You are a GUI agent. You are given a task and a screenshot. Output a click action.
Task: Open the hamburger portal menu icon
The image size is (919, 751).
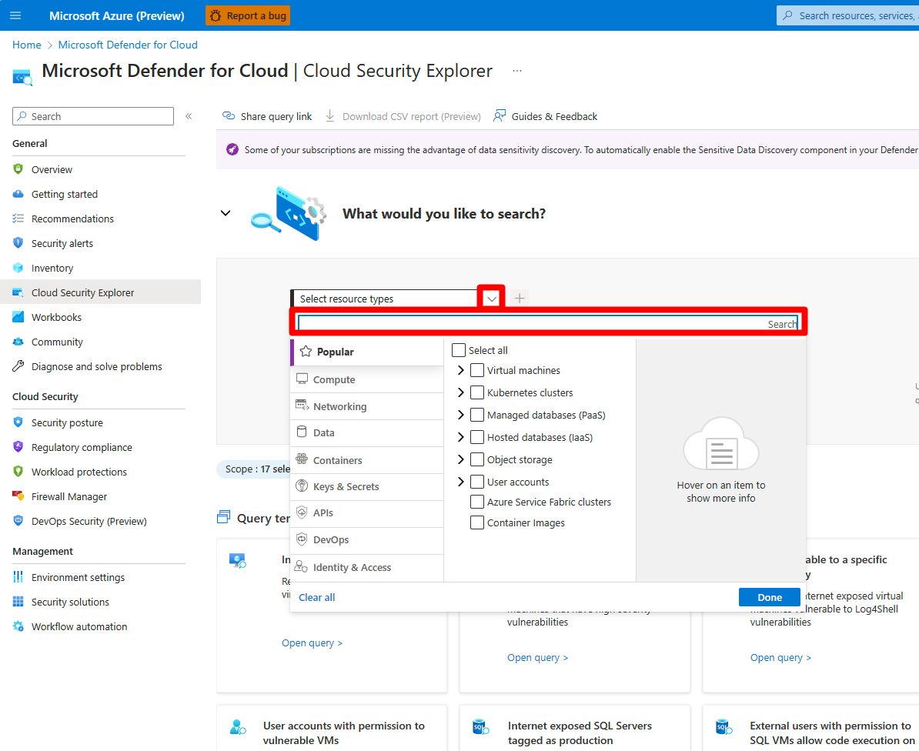(x=15, y=15)
